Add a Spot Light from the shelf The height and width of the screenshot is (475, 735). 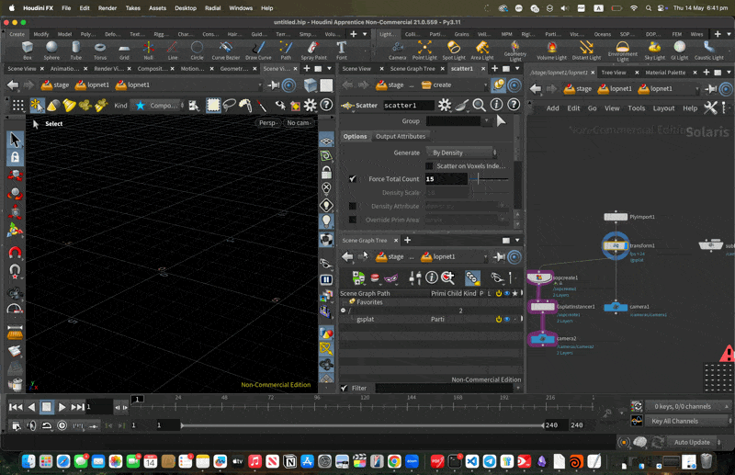pyautogui.click(x=453, y=50)
